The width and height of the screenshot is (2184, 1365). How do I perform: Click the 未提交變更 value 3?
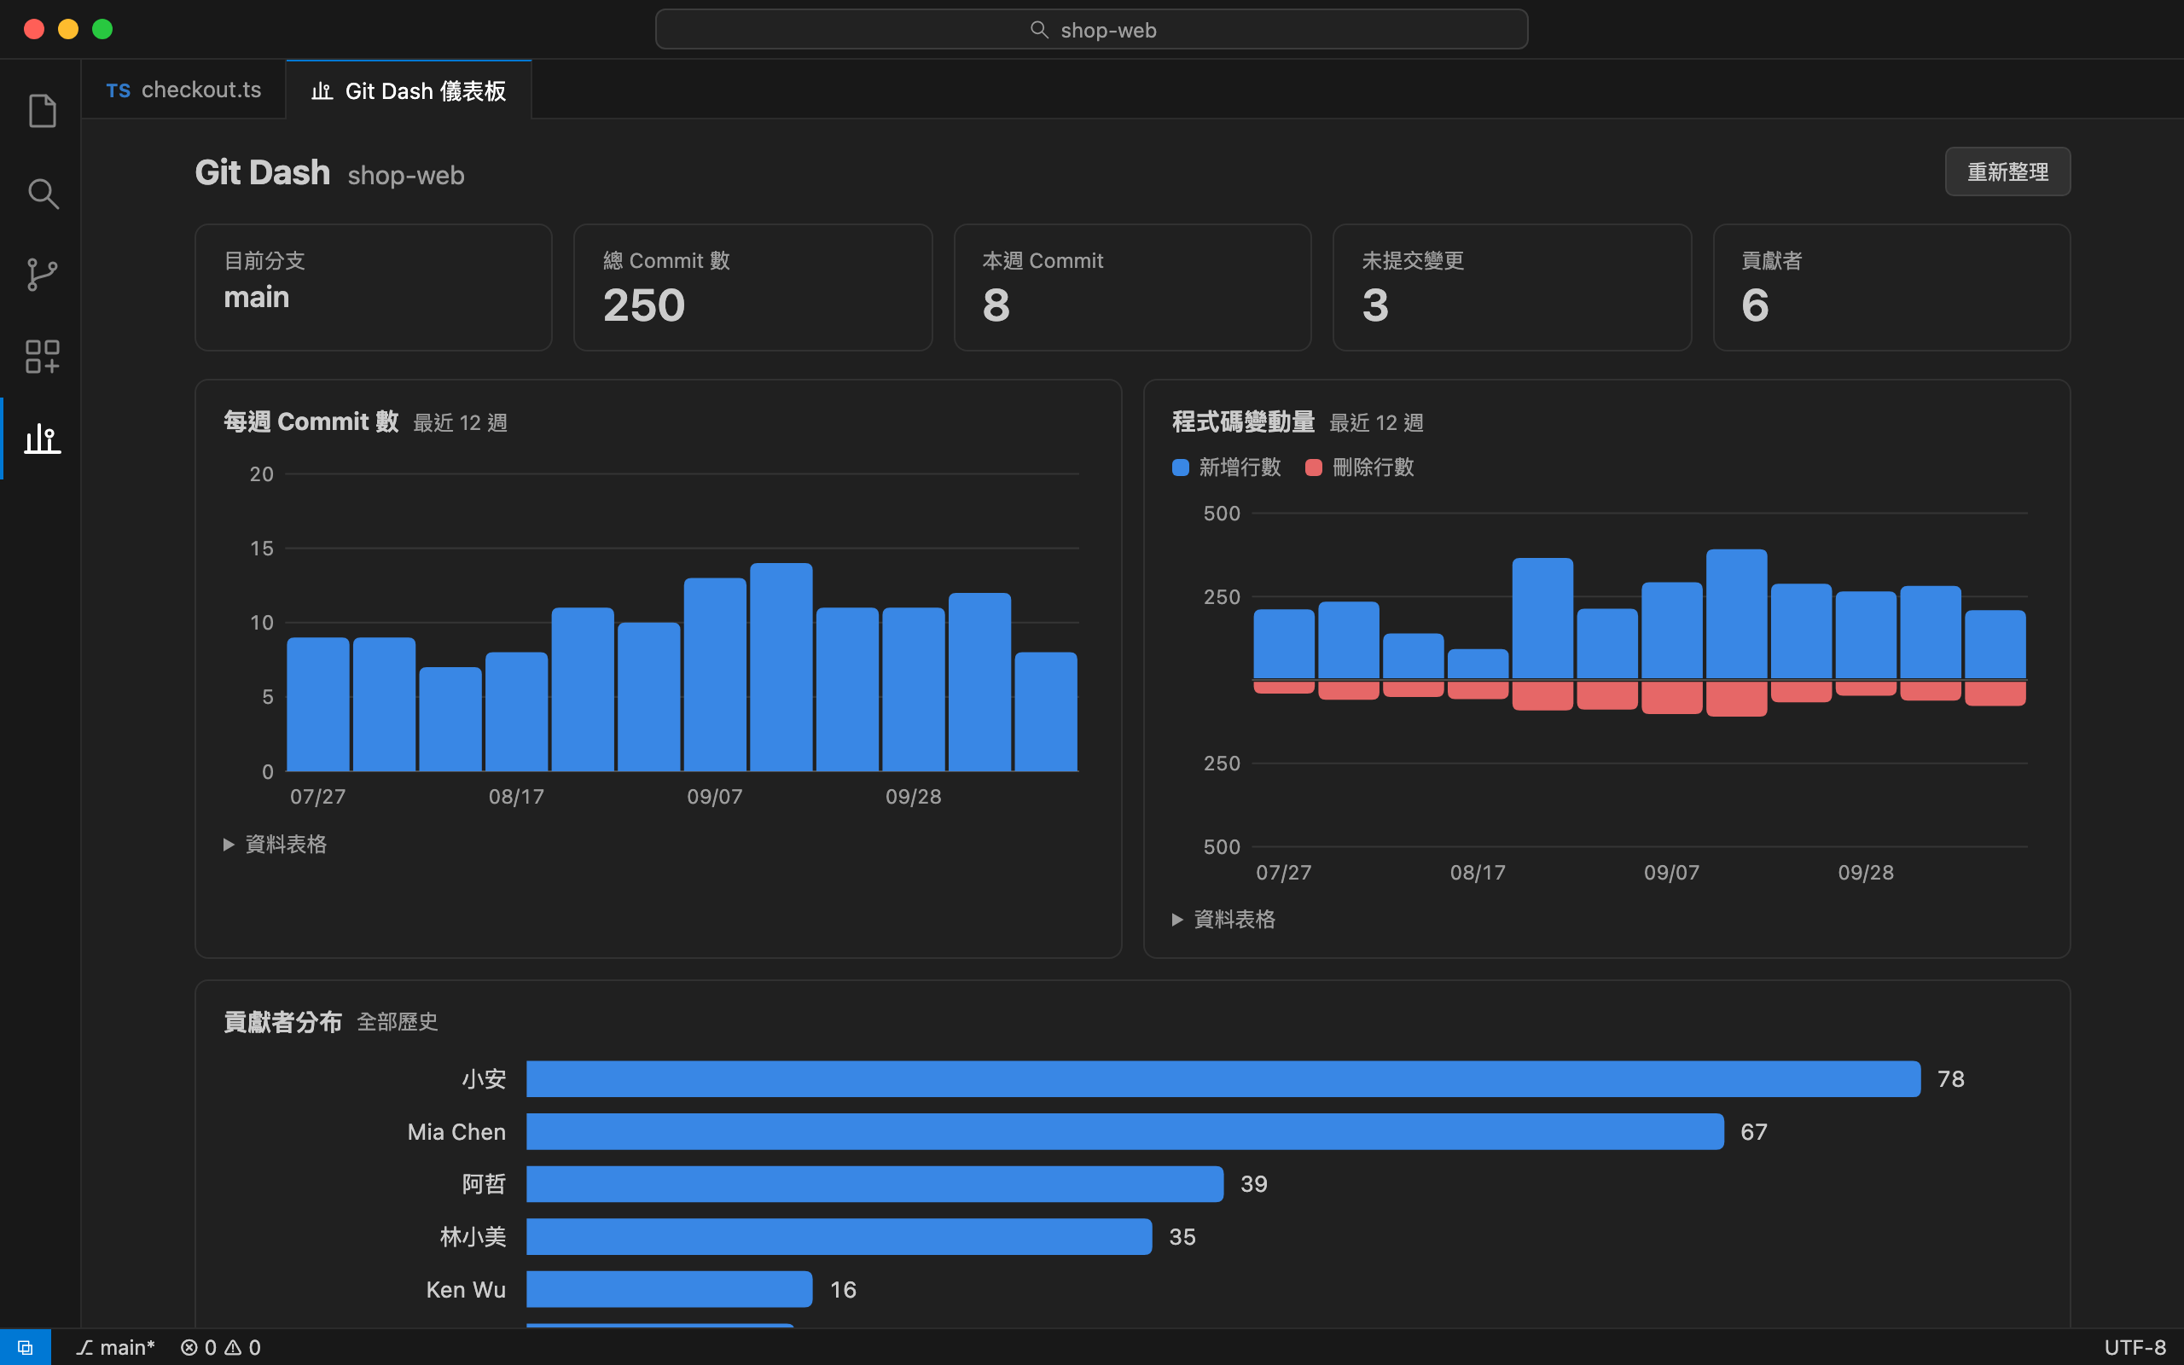click(1374, 305)
